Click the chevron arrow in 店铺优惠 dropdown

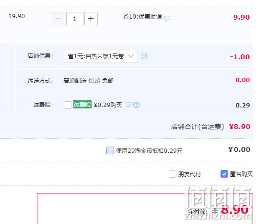tap(131, 56)
